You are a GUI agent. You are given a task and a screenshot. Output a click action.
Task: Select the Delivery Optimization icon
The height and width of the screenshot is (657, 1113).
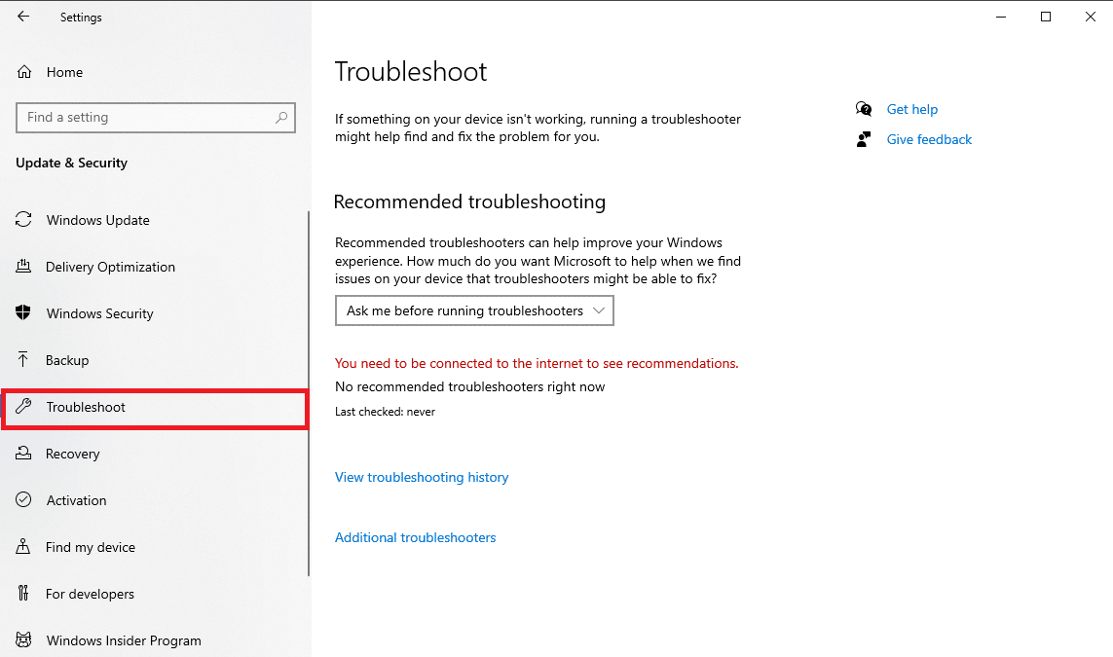pos(23,266)
